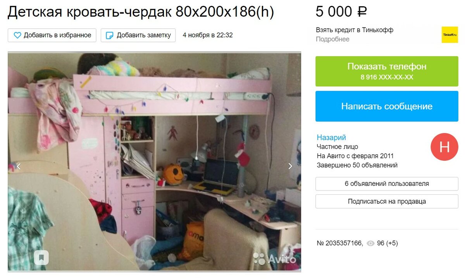The height and width of the screenshot is (279, 465).
Task: Open seller avatar with letter Н
Action: [444, 147]
